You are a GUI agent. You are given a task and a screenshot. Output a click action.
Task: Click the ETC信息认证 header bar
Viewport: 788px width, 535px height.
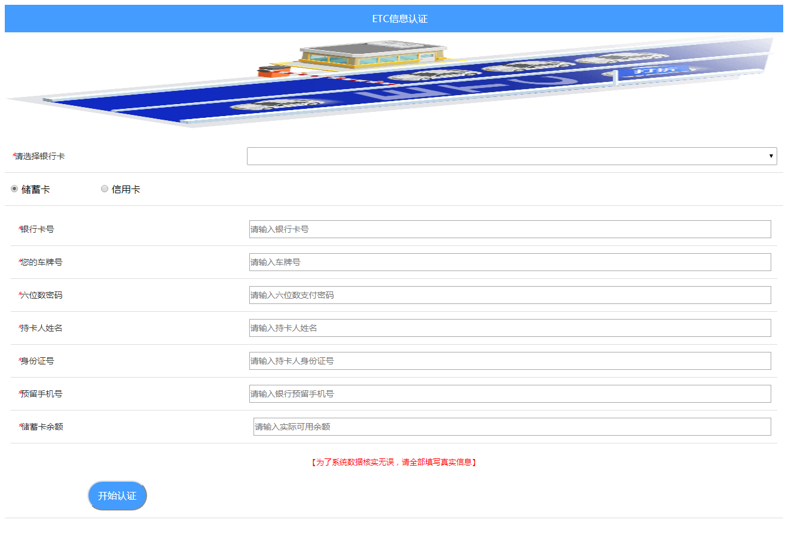393,19
